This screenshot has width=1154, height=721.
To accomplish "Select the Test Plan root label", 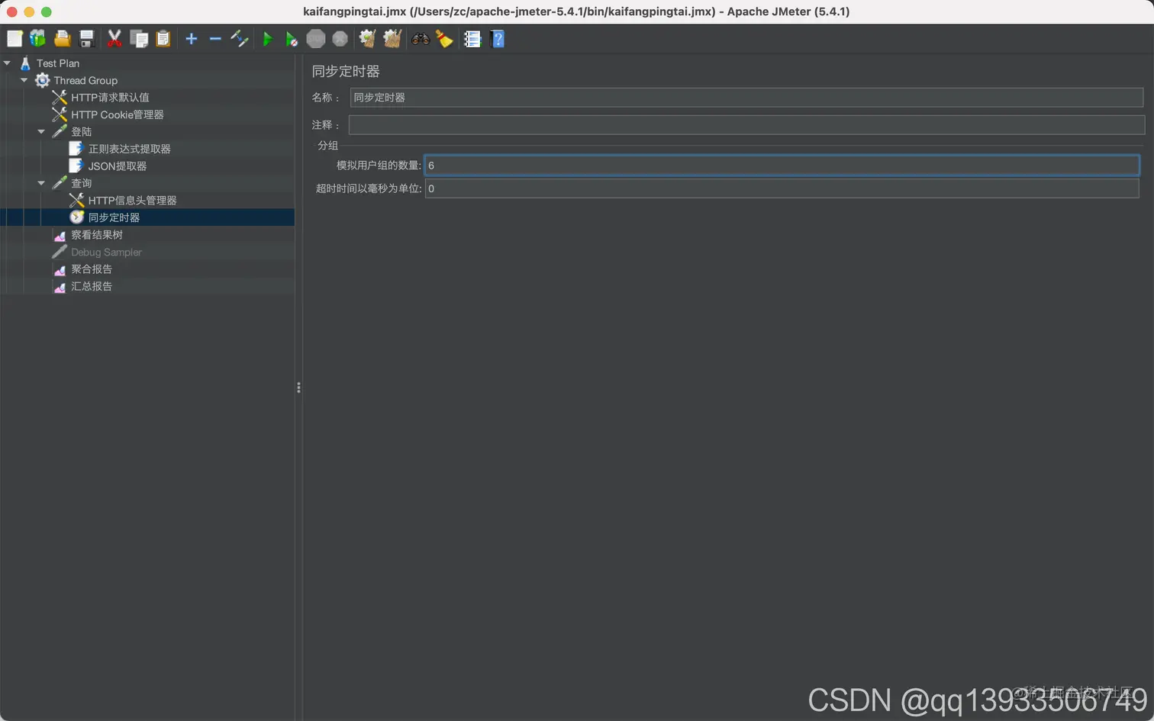I will coord(58,63).
